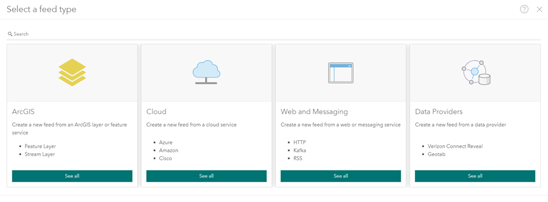Click the web or messaging service description
Image resolution: width=548 pixels, height=202 pixels.
[341, 125]
